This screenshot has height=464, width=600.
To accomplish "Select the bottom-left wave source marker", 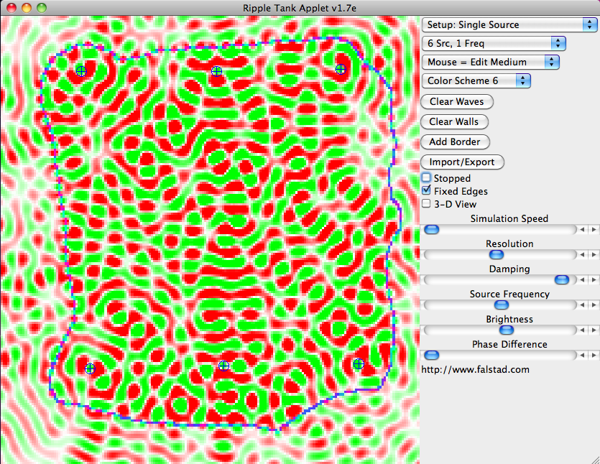I will pos(90,368).
